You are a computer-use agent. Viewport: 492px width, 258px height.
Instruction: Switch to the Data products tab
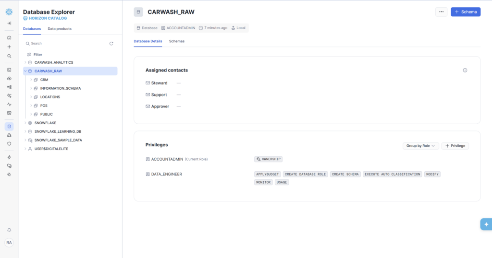pyautogui.click(x=60, y=29)
